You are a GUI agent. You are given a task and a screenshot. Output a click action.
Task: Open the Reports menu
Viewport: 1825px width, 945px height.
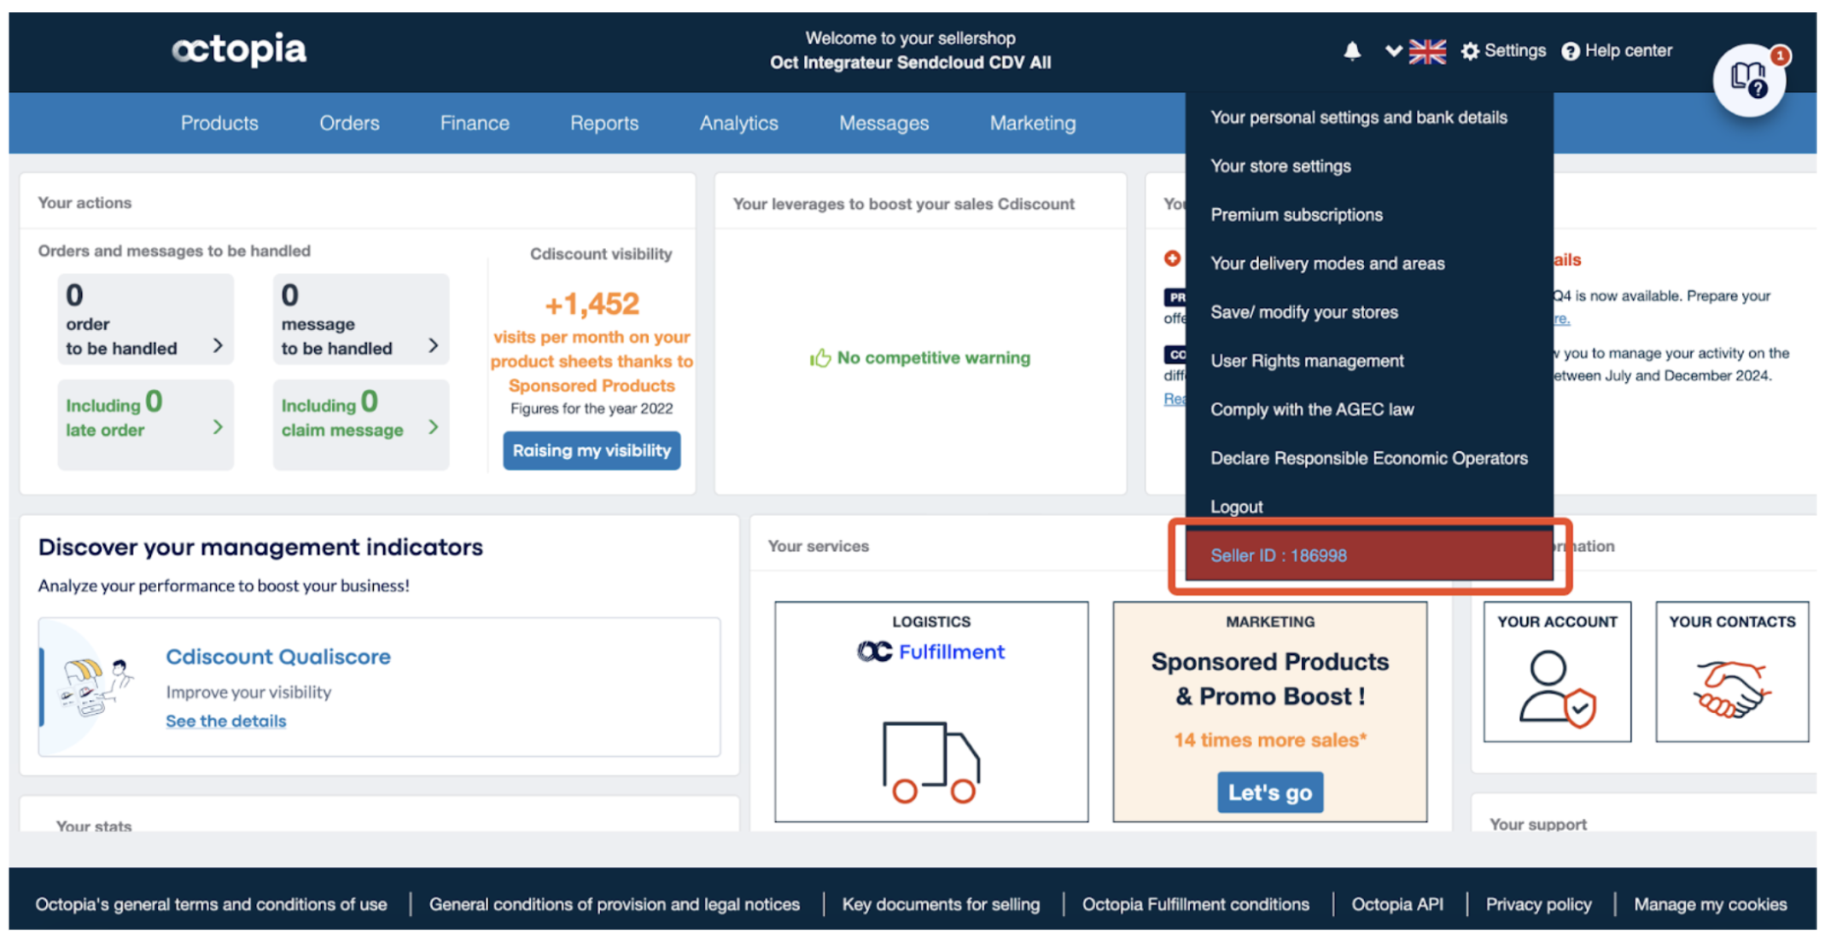(604, 123)
